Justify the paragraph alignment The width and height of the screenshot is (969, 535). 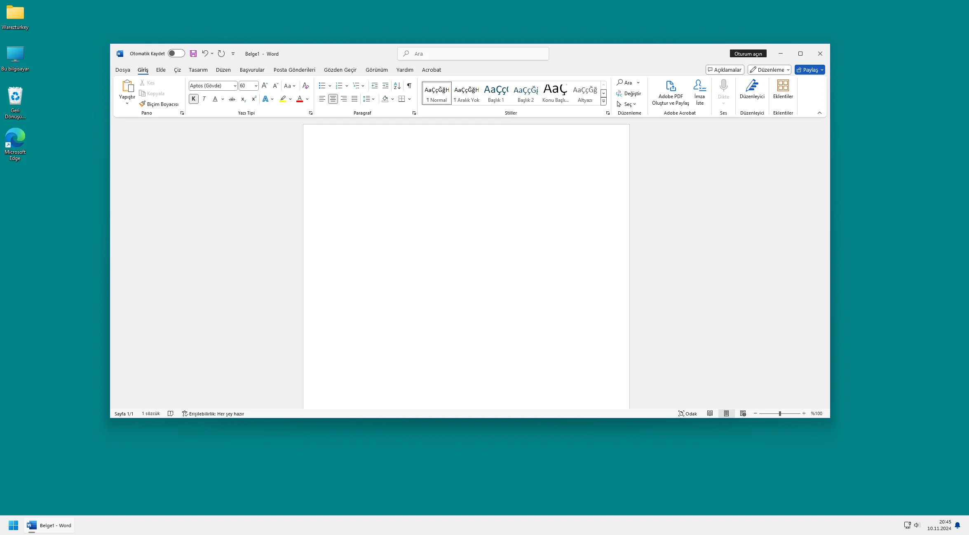tap(354, 99)
